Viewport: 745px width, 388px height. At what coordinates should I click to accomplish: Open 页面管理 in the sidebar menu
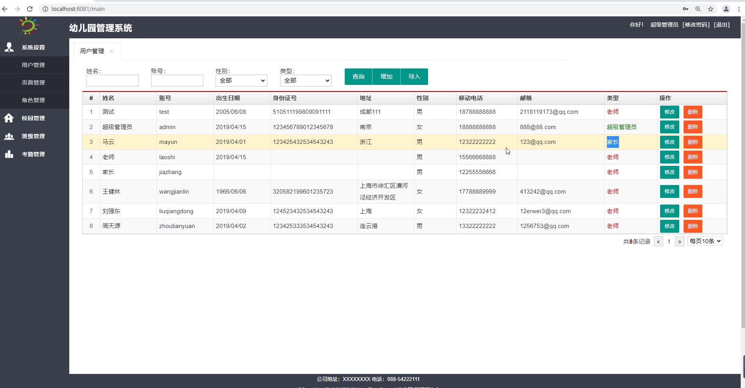[33, 83]
